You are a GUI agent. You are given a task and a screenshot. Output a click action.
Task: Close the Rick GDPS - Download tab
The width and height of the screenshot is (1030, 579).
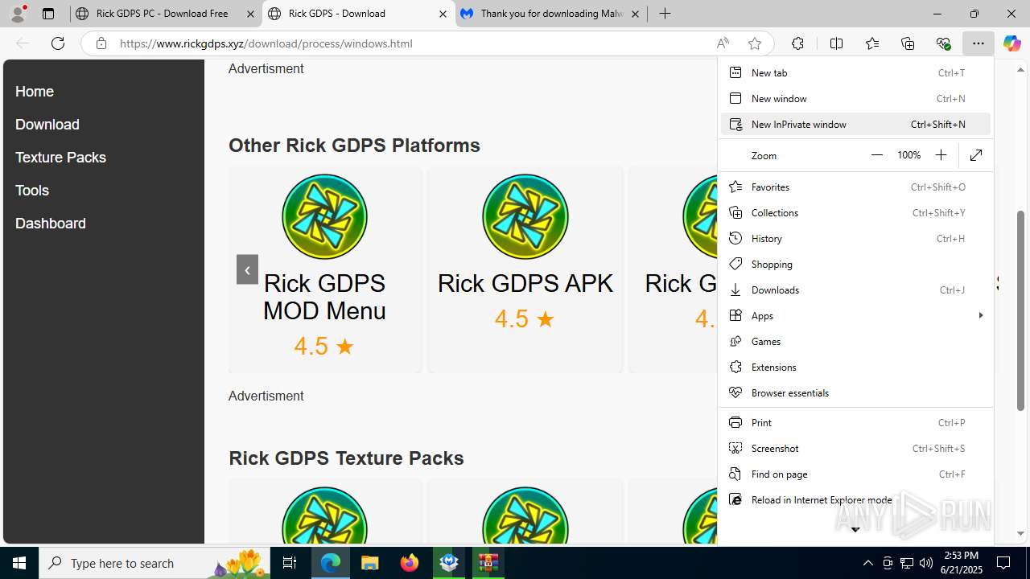[x=443, y=14]
